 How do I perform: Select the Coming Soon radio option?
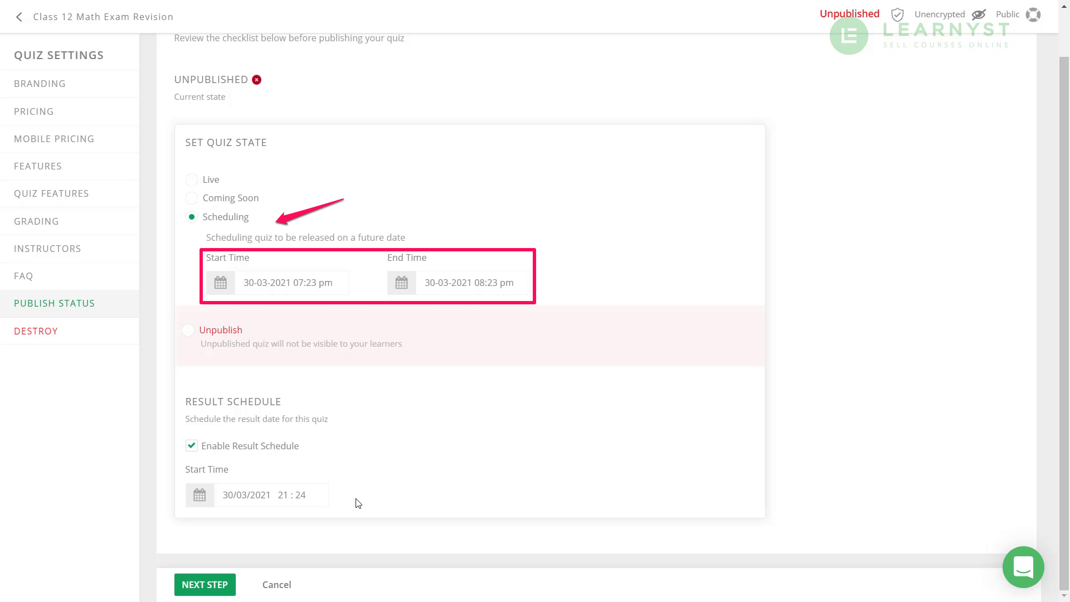click(192, 198)
